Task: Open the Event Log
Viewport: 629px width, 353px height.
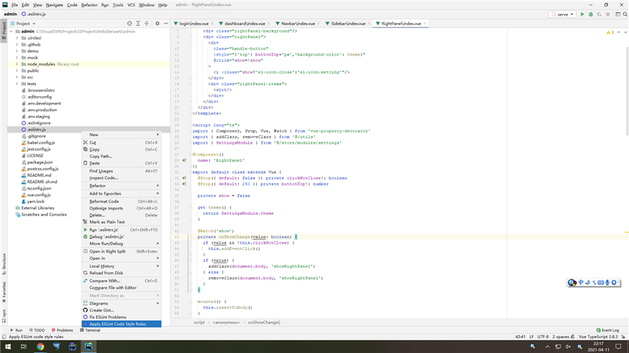Action: 608,330
